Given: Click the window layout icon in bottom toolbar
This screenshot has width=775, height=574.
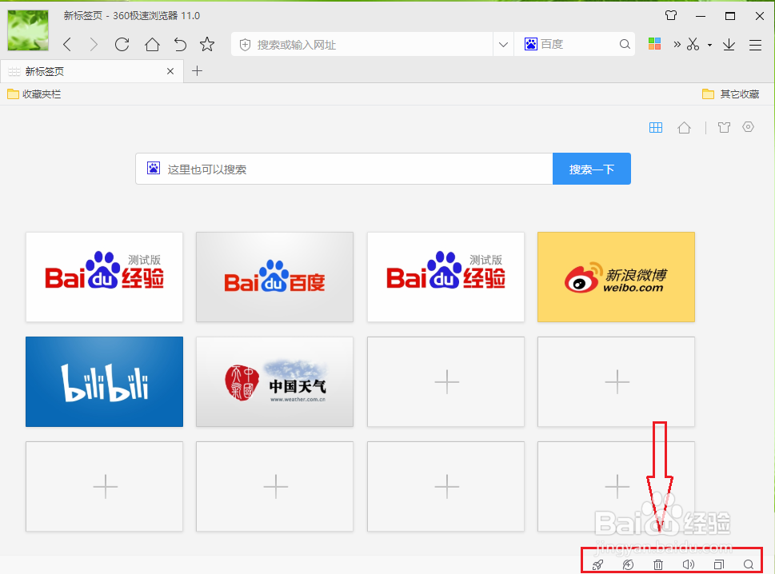Looking at the screenshot, I should coord(718,564).
